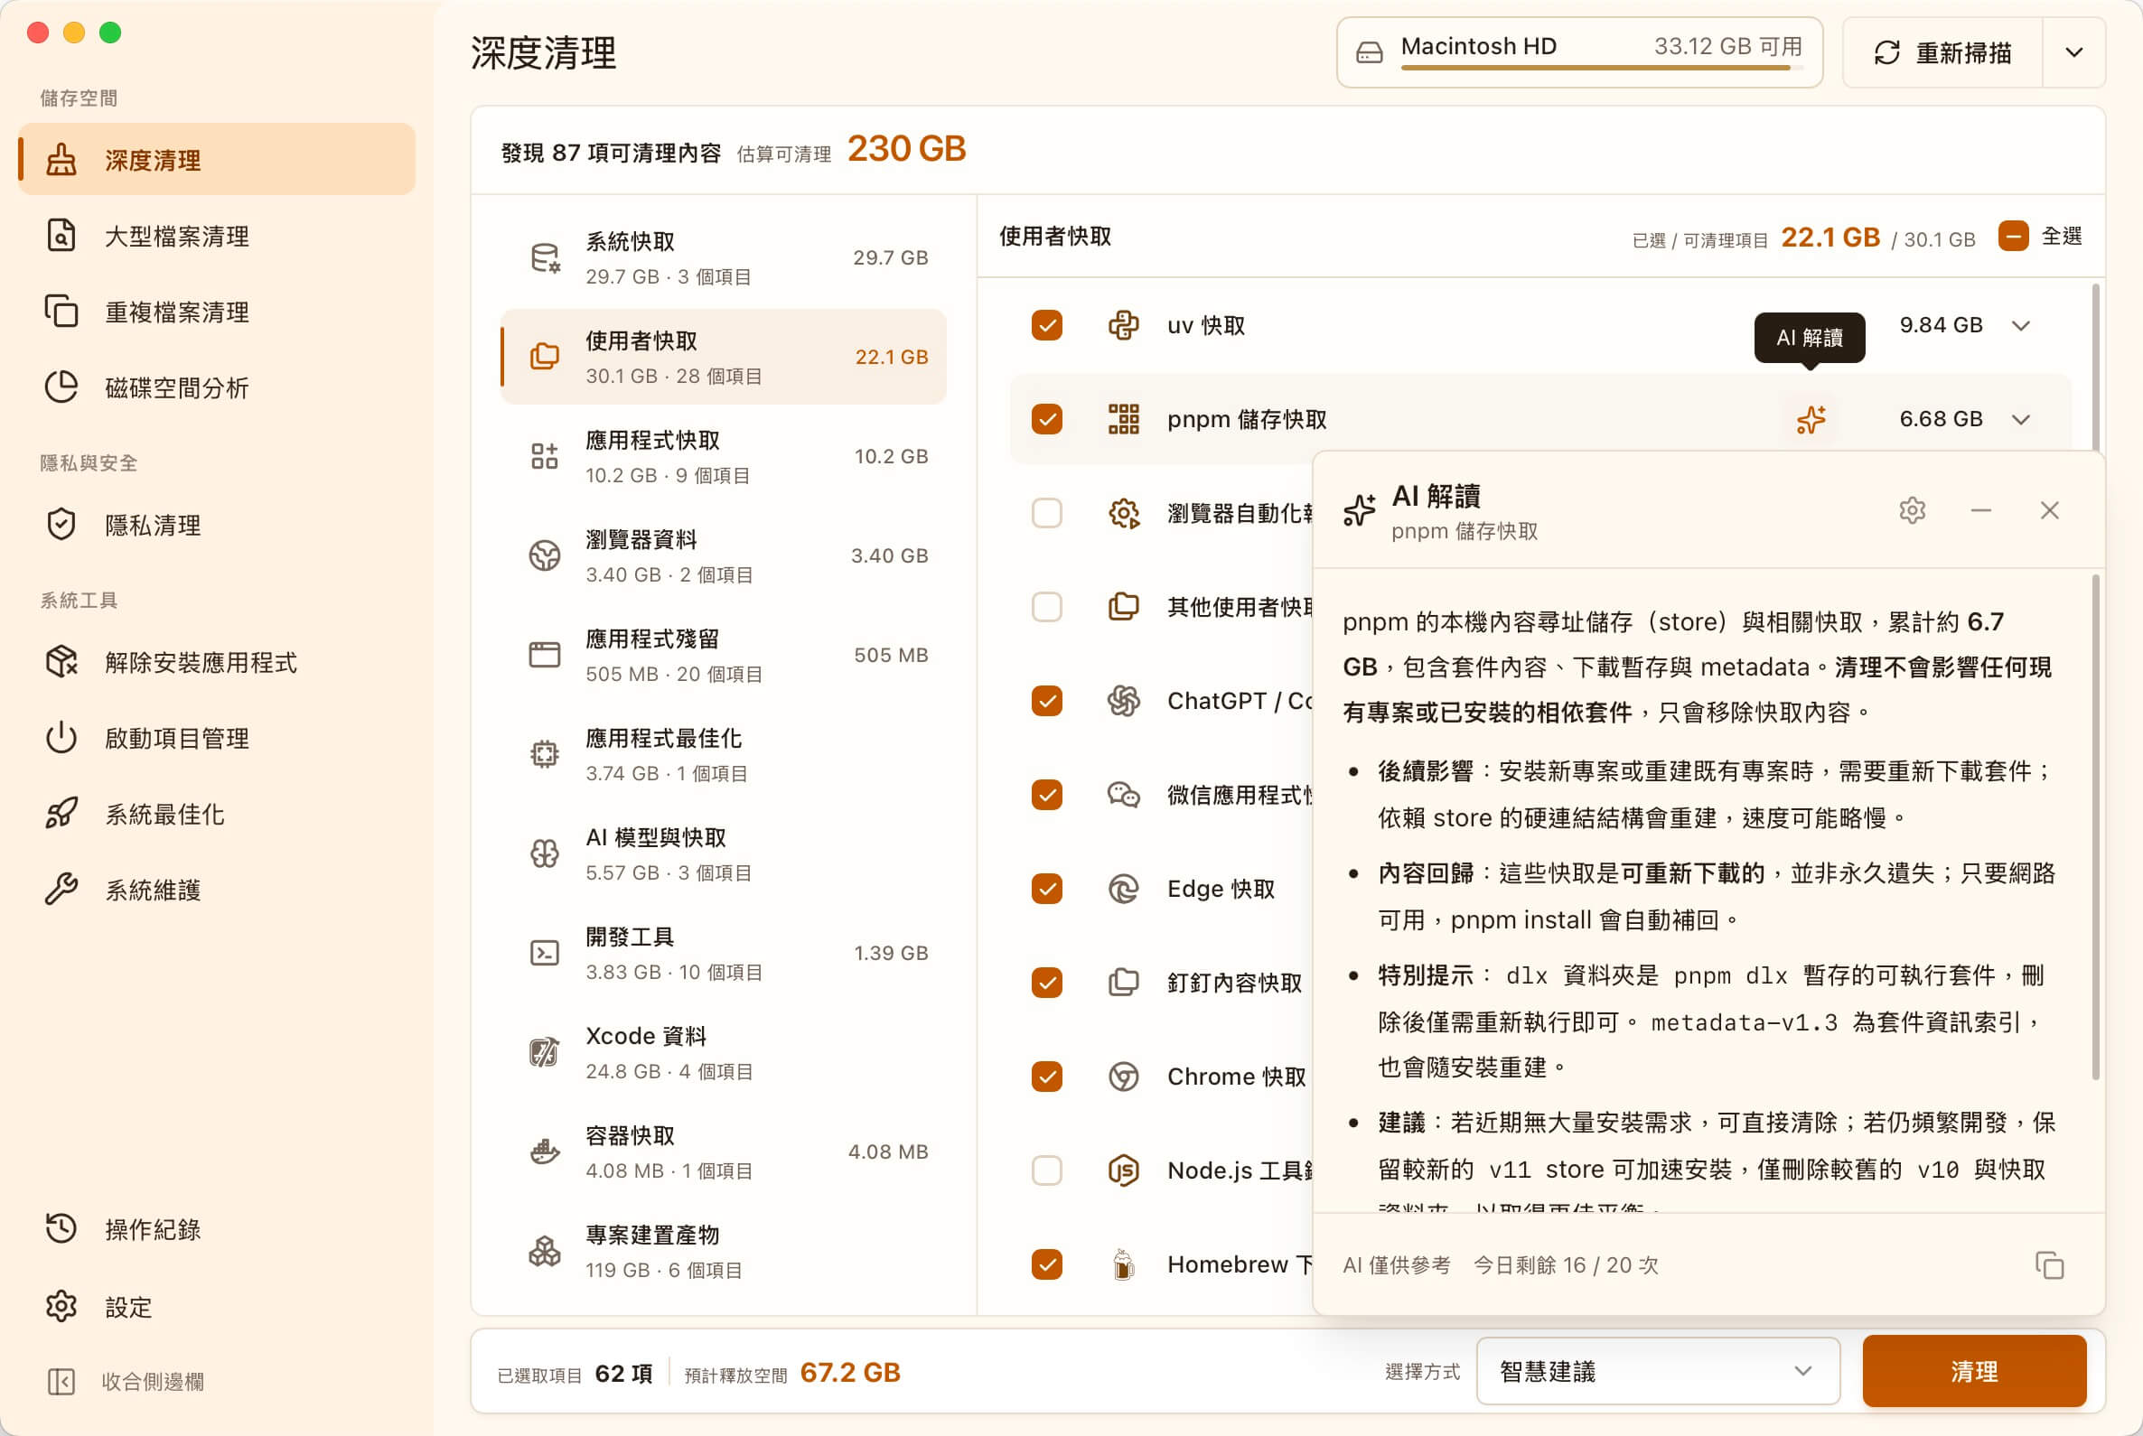Click the 開發工具 terminal icon
The image size is (2143, 1436).
click(x=545, y=954)
